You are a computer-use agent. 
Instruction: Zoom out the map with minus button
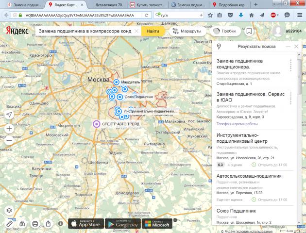(x=9, y=141)
